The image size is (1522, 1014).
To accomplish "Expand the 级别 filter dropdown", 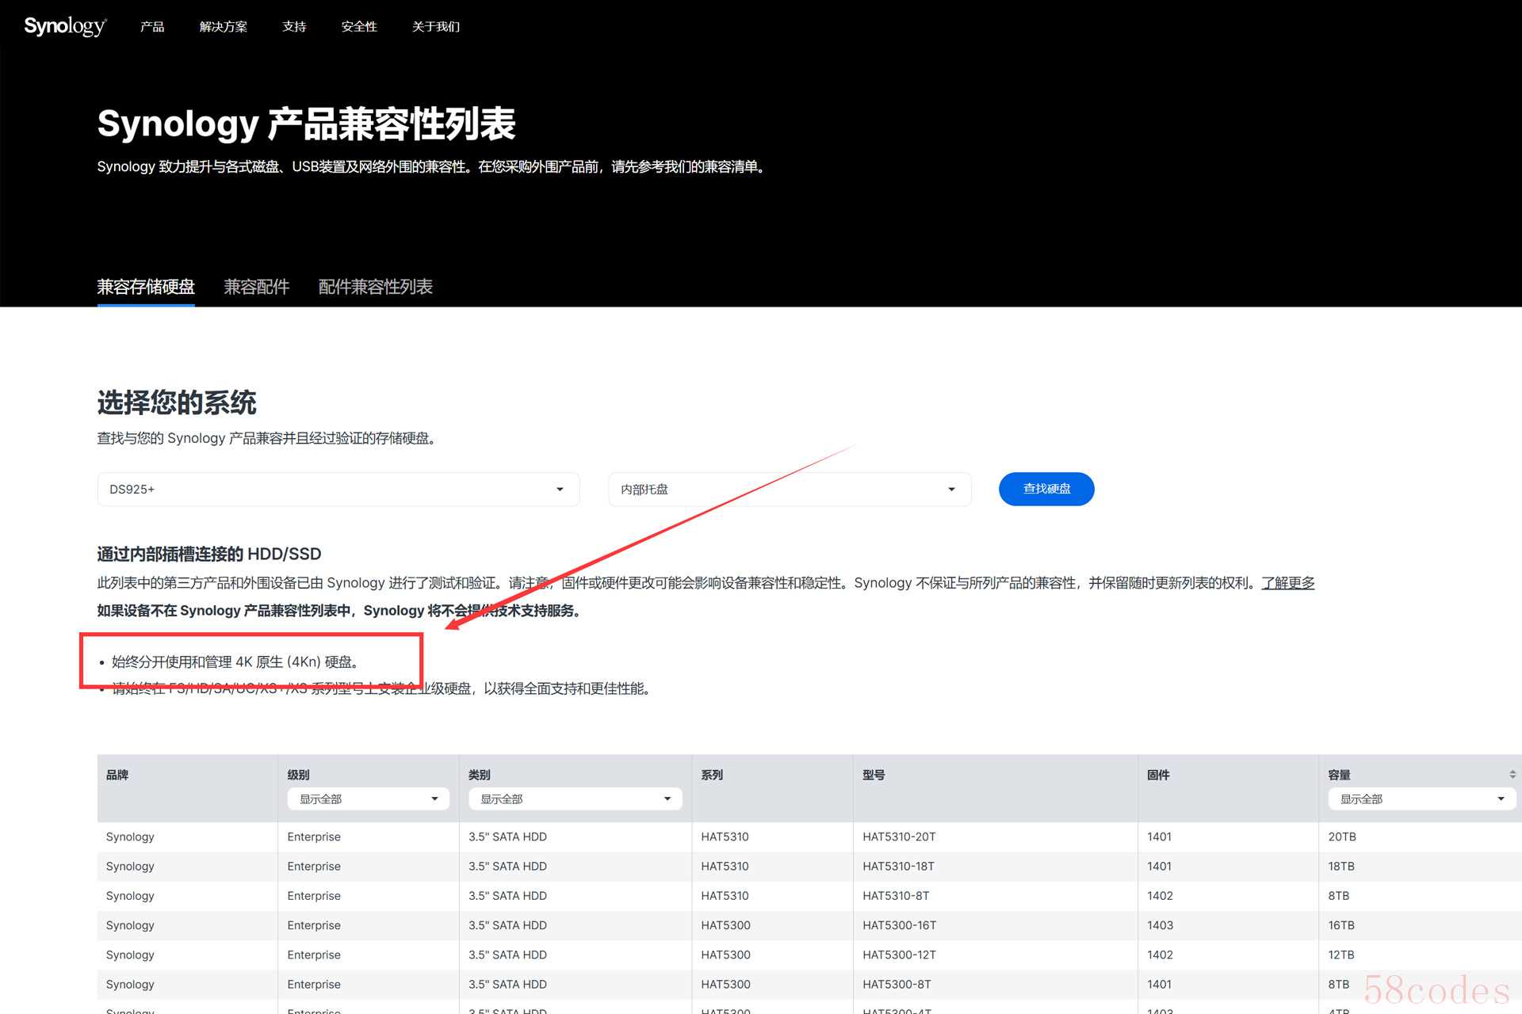I will tap(368, 799).
